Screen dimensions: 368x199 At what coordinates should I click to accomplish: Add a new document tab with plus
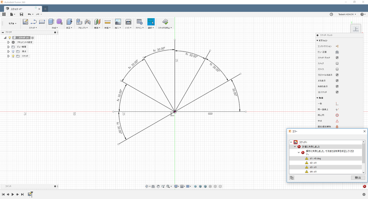click(x=45, y=9)
